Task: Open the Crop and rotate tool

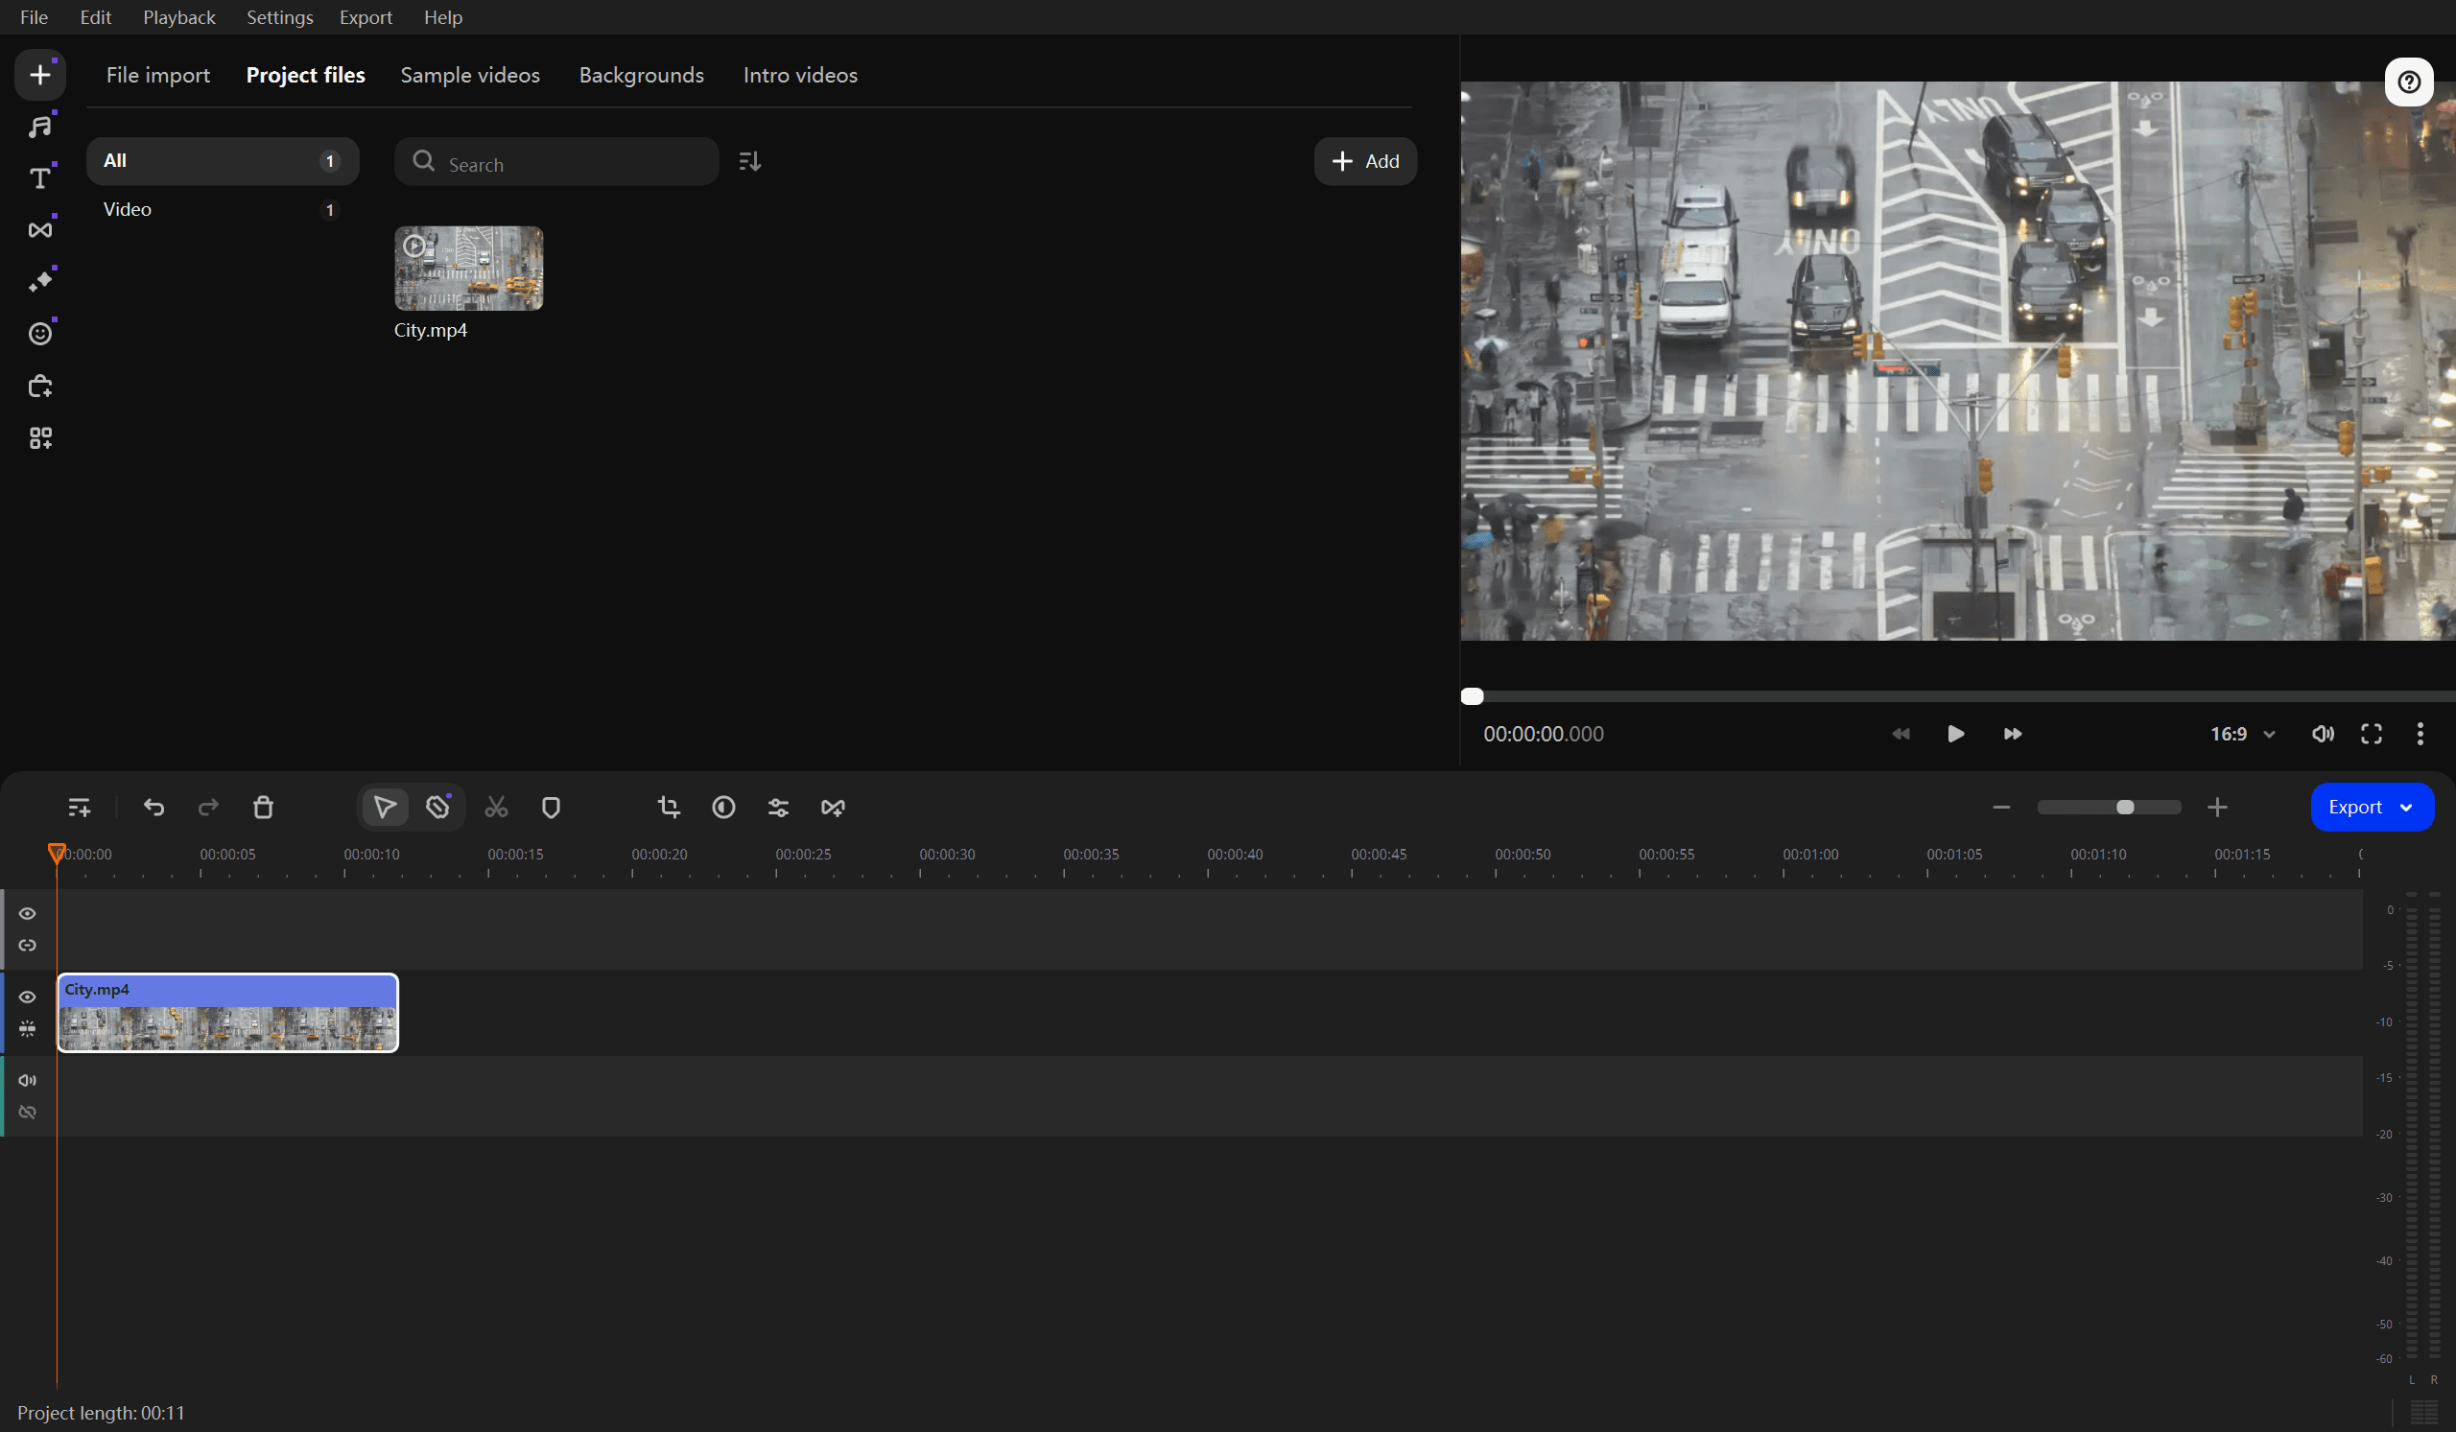Action: pos(669,807)
